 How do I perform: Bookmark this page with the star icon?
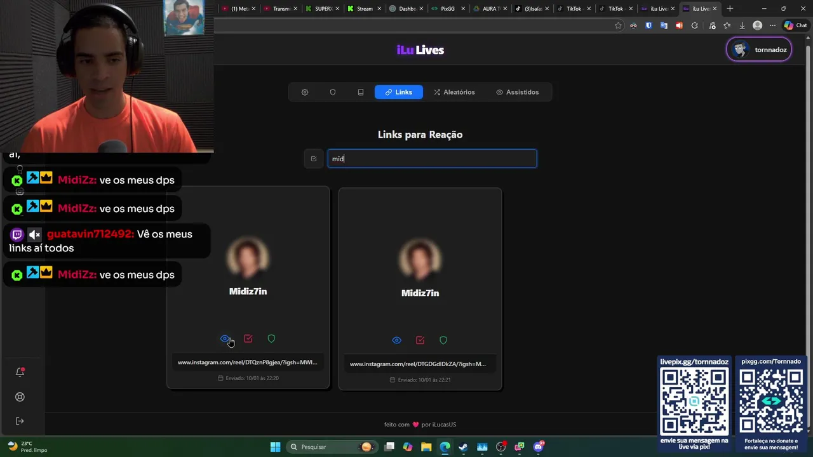(618, 25)
